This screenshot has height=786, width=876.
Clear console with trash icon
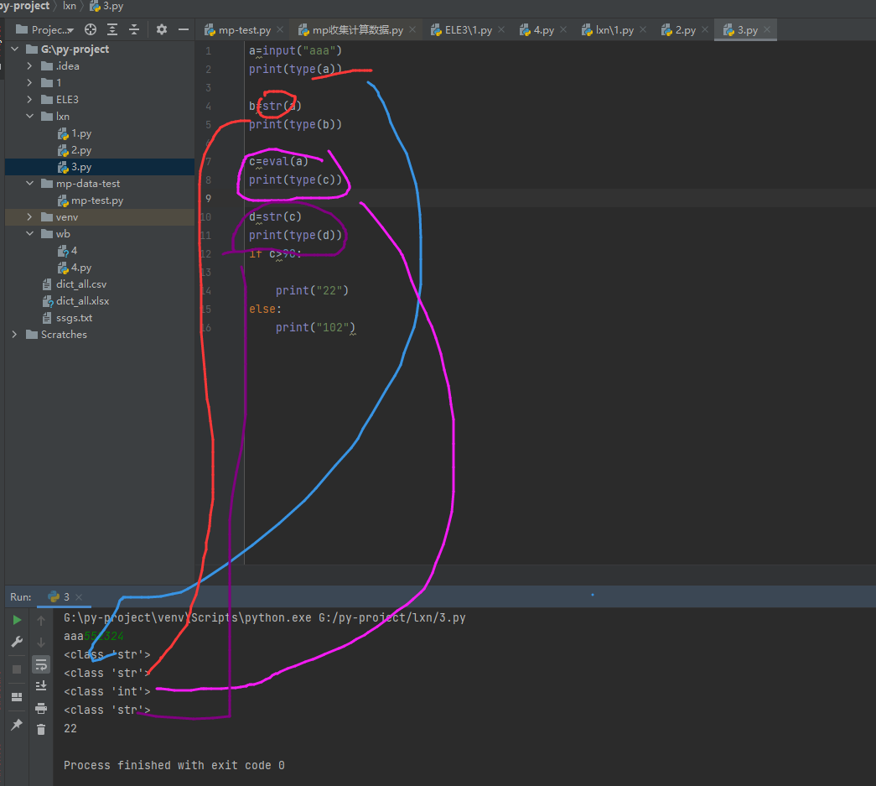click(x=41, y=730)
